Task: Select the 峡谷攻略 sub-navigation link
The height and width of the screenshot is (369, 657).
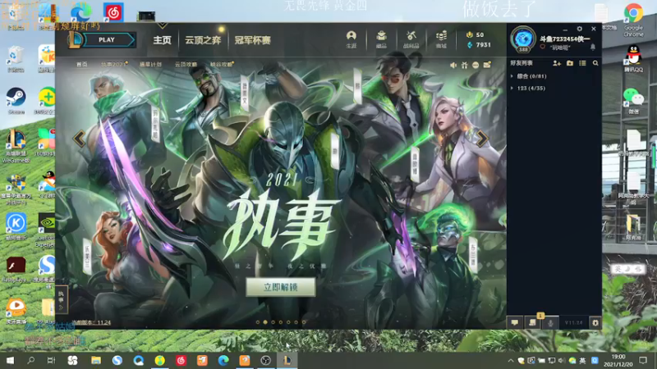Action: pos(222,65)
